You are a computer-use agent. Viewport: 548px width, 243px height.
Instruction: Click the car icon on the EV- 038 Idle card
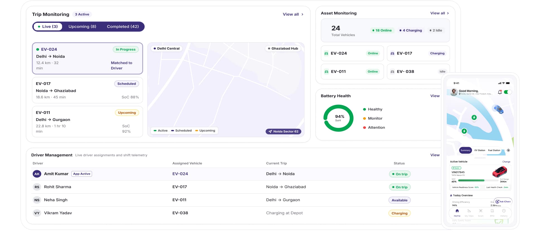[392, 72]
